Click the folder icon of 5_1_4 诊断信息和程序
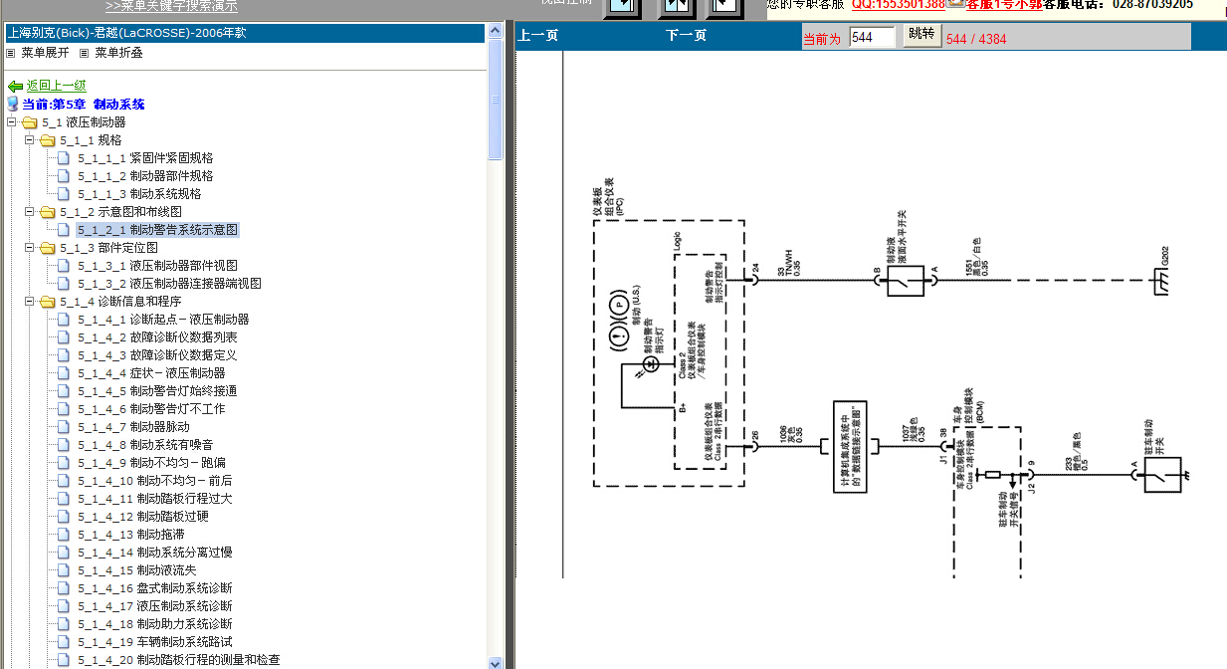This screenshot has width=1227, height=669. tap(47, 302)
